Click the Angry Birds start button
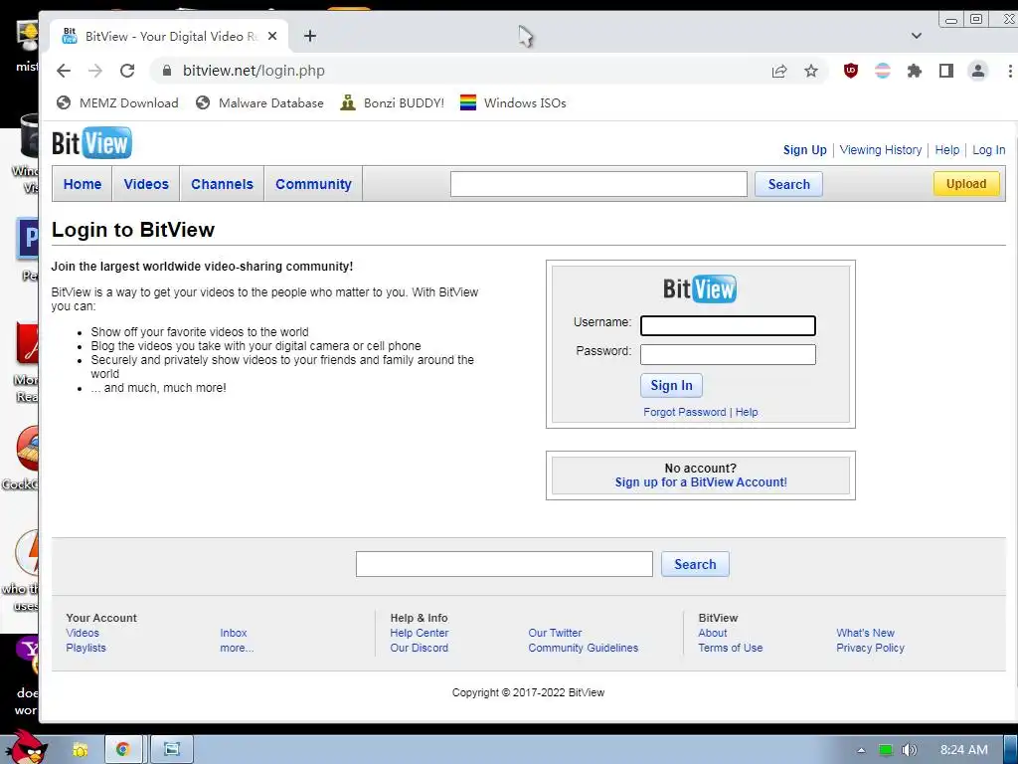Screen dimensions: 1018x764 click(27, 747)
